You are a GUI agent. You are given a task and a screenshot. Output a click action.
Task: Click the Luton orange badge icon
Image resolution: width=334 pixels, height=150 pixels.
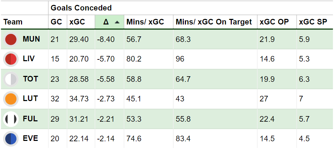point(11,99)
